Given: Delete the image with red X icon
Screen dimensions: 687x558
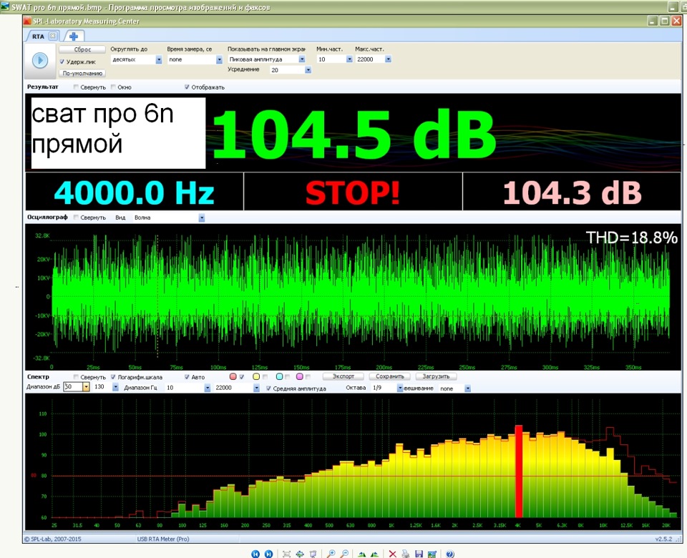Looking at the screenshot, I should click(393, 554).
